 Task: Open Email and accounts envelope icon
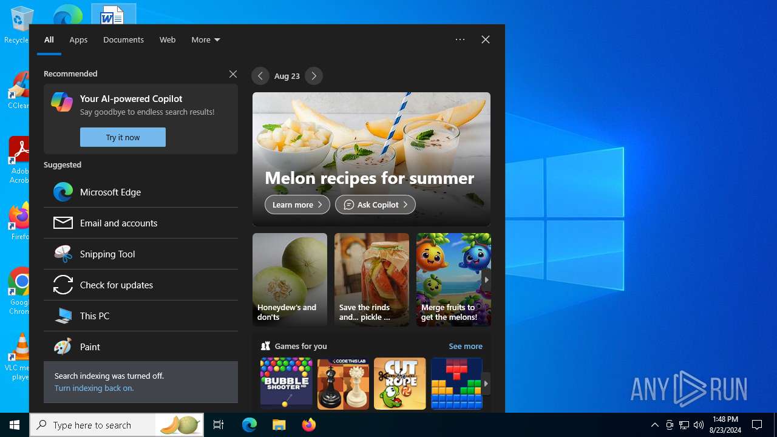(63, 223)
